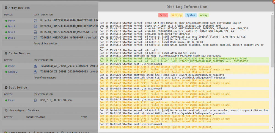
Task: Open the Disk 3 device link
Action: pos(12,38)
